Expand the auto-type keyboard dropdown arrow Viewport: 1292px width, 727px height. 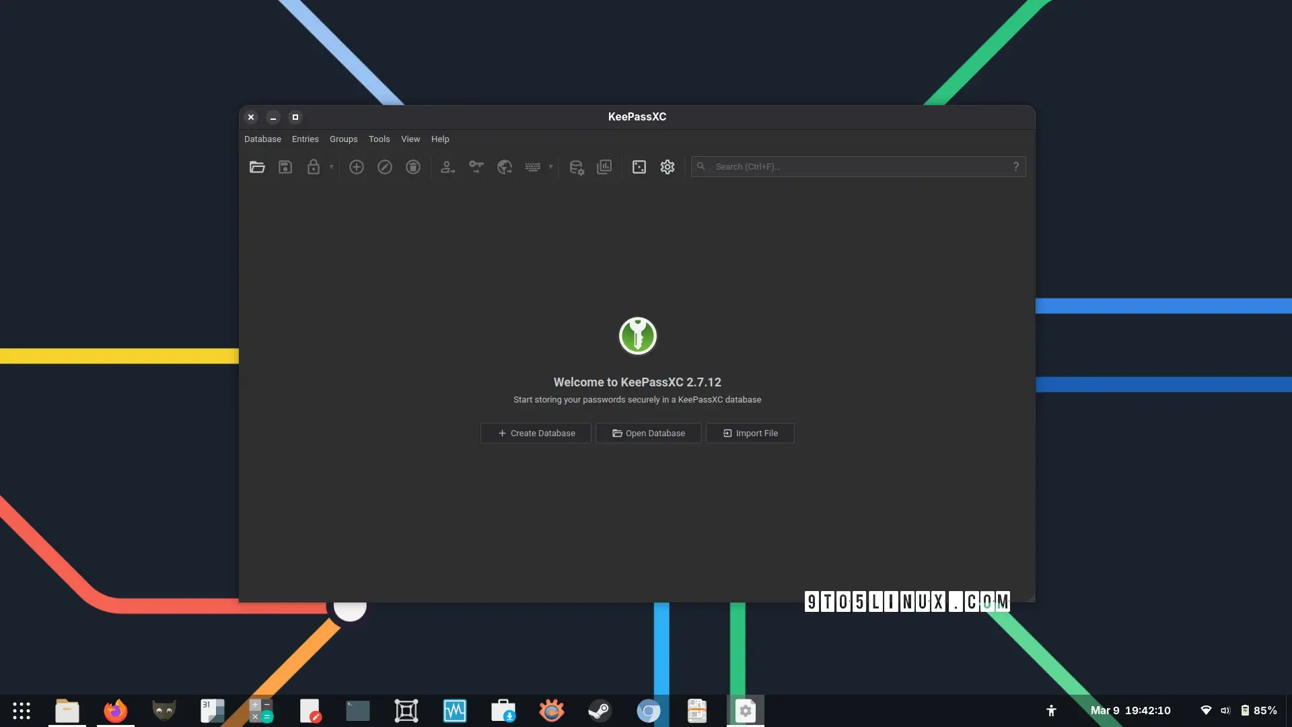(550, 167)
